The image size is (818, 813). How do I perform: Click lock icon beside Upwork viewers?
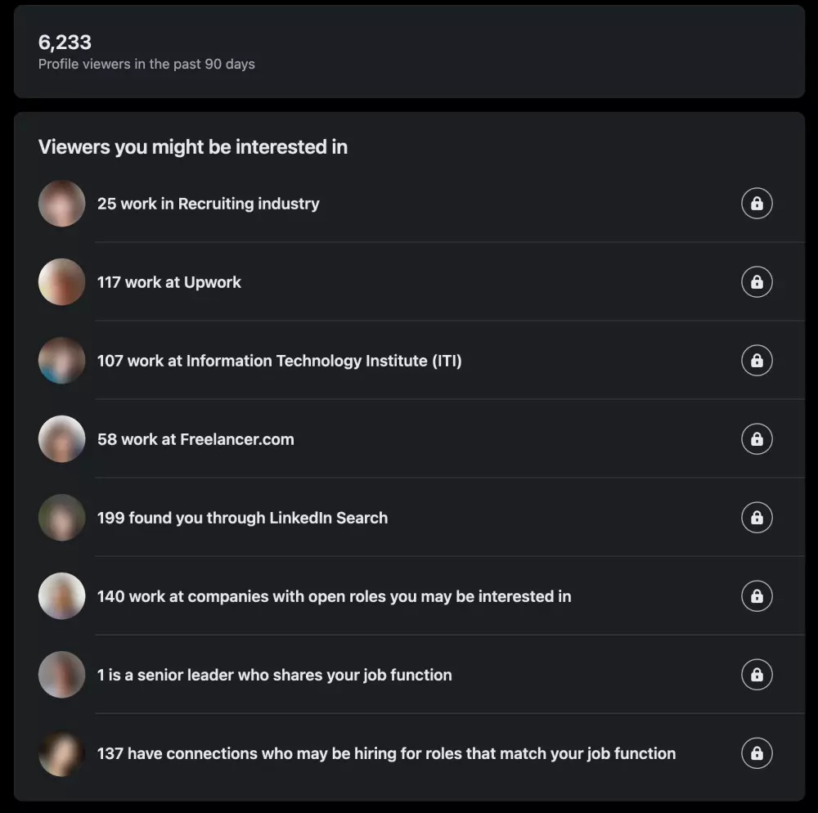point(757,282)
